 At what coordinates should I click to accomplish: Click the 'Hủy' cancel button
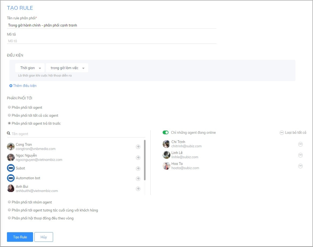coord(44,237)
